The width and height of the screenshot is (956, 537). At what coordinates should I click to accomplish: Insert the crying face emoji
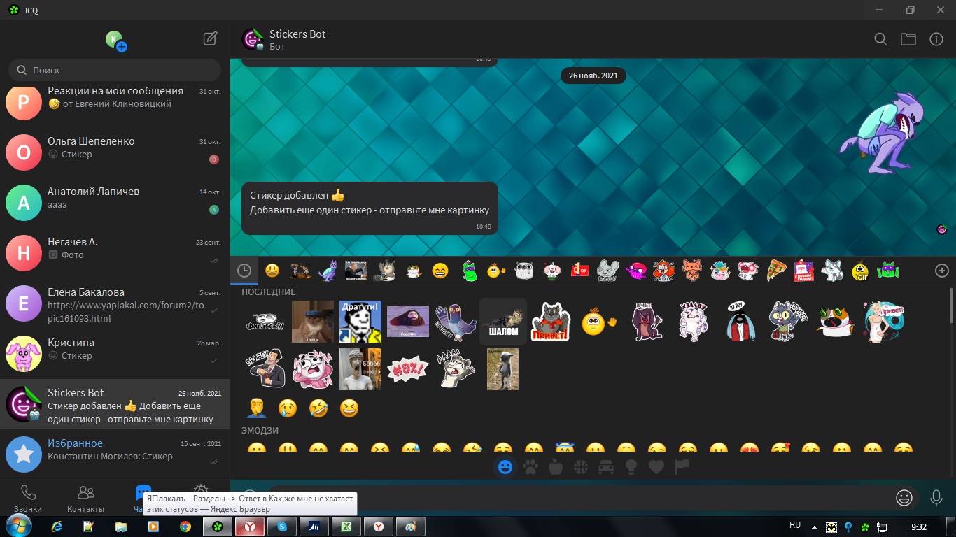(288, 408)
